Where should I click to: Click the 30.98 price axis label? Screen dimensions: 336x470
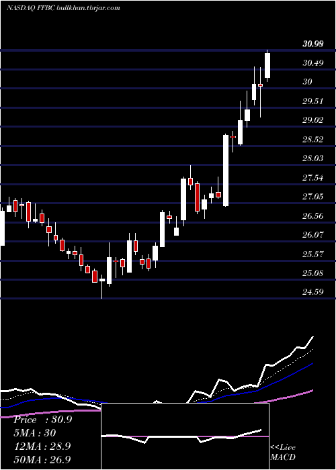tap(313, 44)
